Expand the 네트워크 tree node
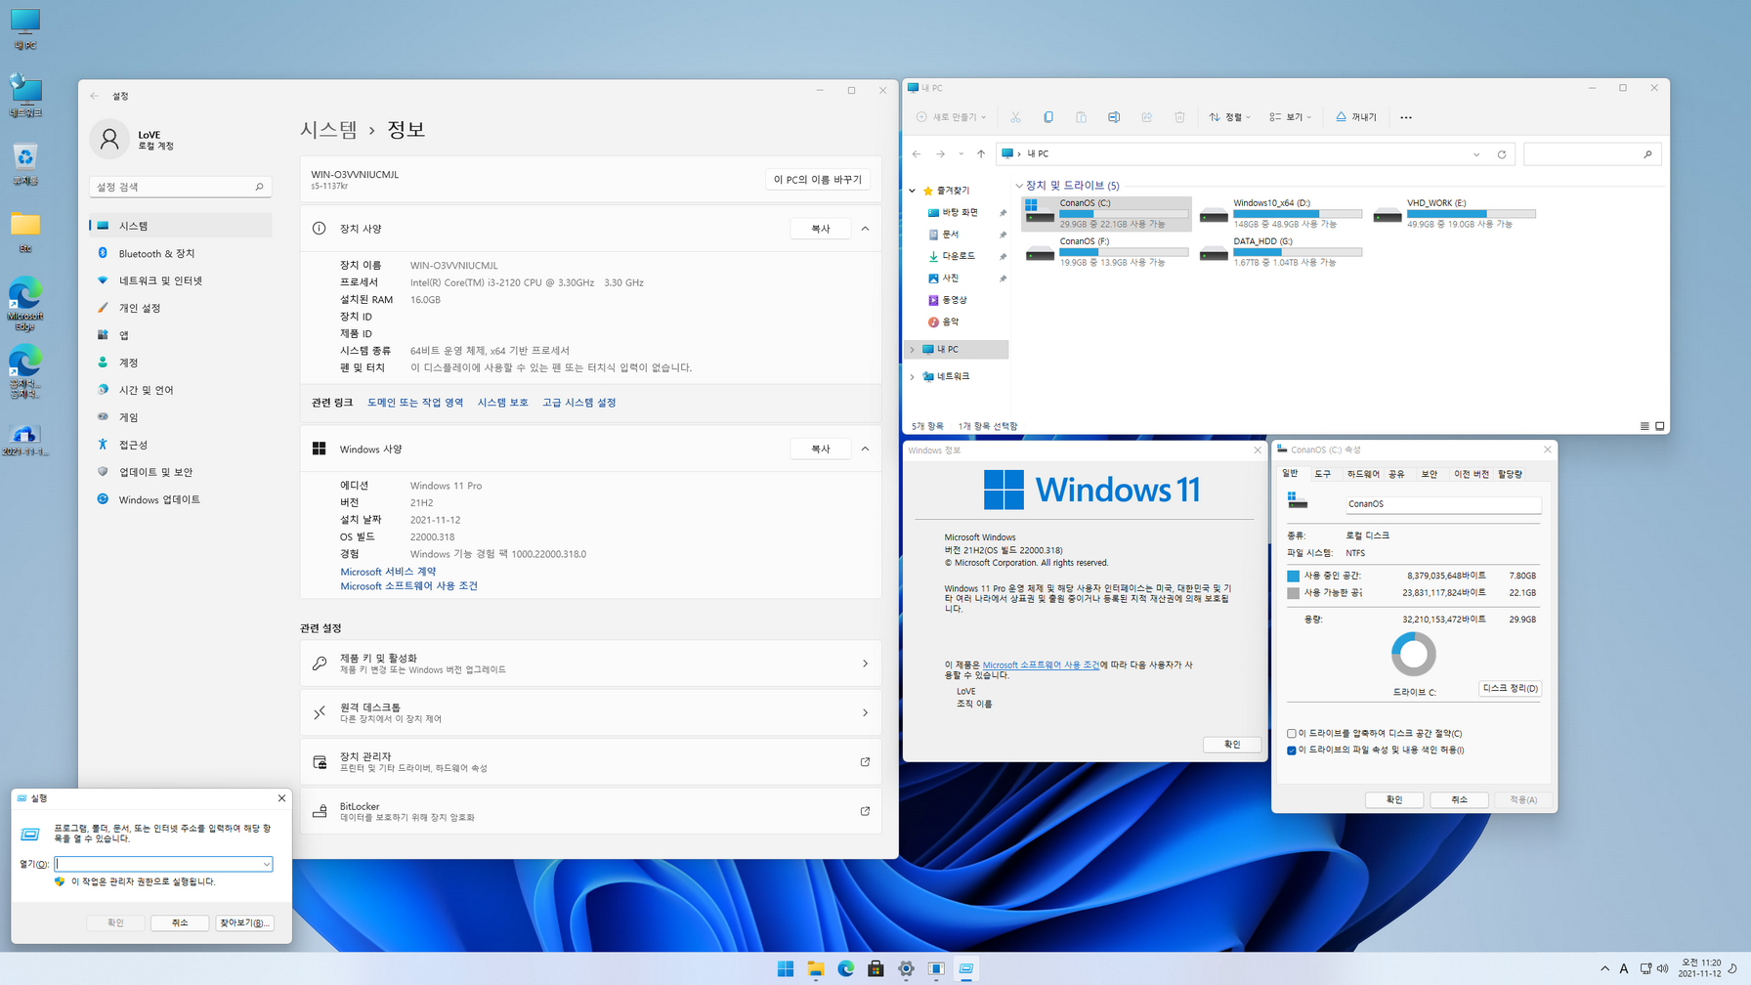Image resolution: width=1751 pixels, height=985 pixels. click(913, 376)
